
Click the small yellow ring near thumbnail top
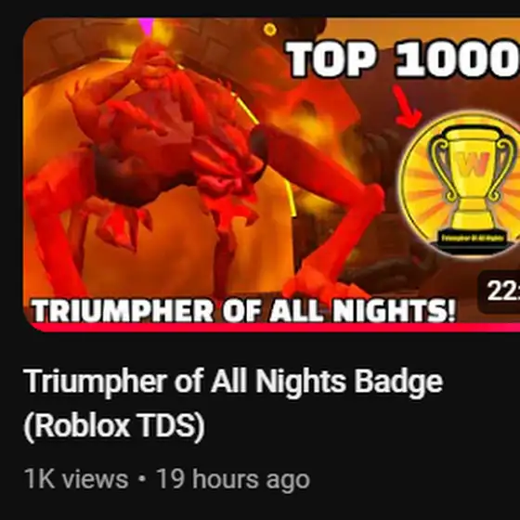[270, 30]
